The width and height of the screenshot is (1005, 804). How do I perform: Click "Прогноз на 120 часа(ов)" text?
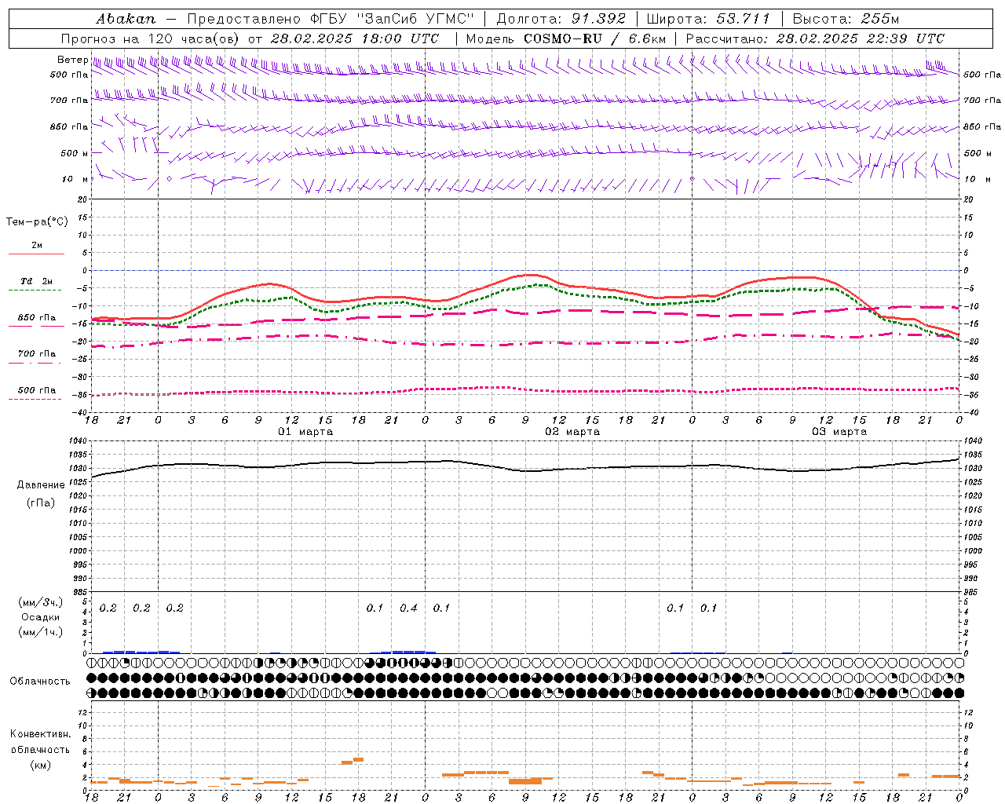coord(151,38)
